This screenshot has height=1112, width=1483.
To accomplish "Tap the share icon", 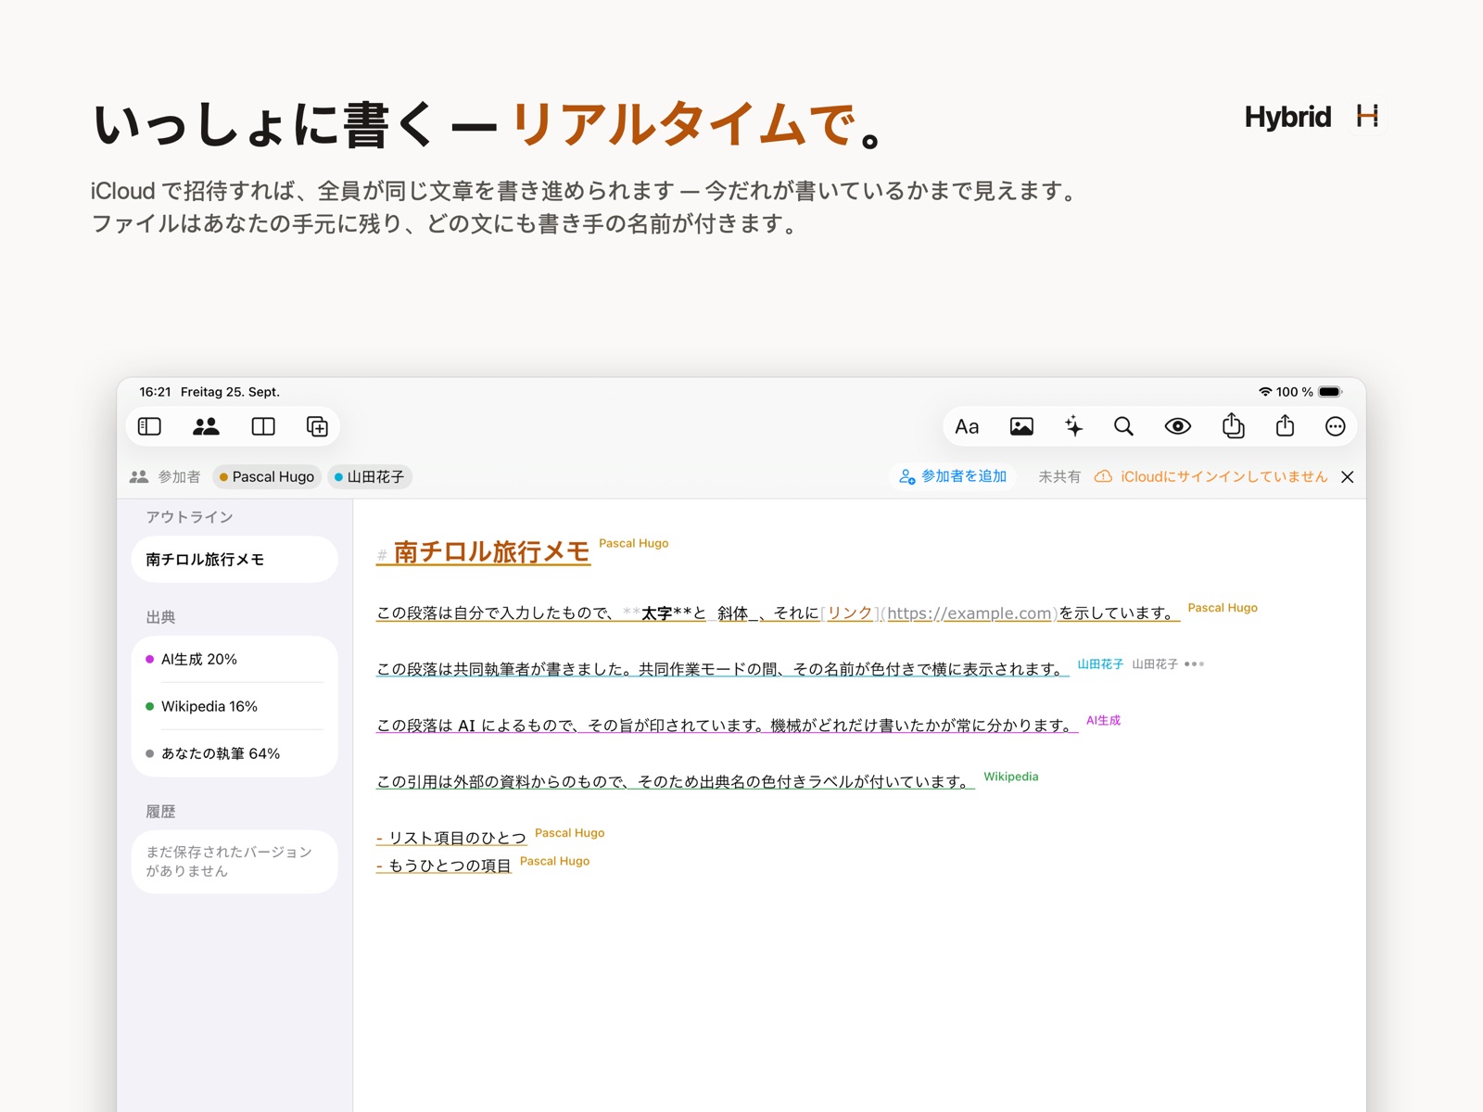I will click(1285, 425).
